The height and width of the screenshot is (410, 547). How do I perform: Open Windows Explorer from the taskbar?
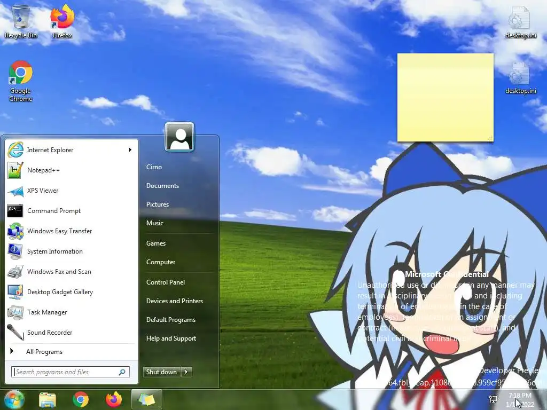coord(48,399)
